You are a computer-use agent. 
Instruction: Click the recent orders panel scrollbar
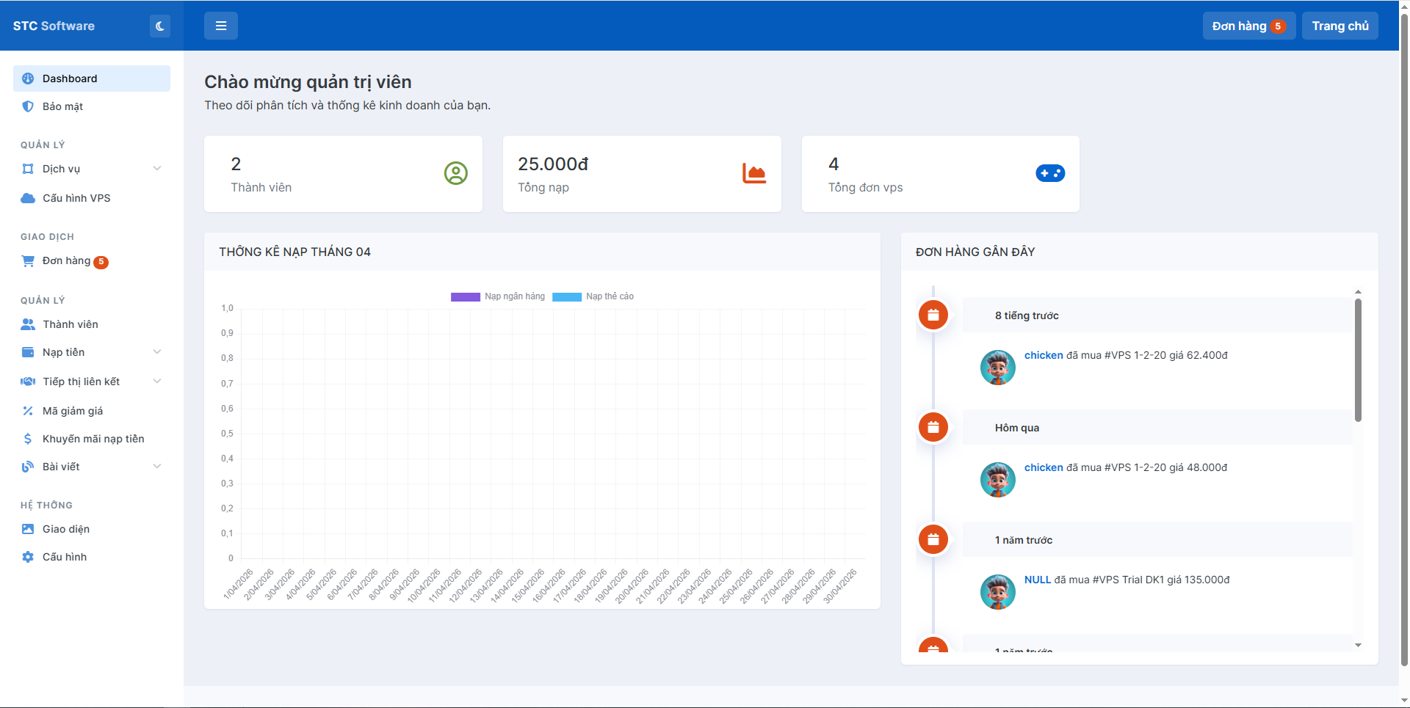point(1358,360)
